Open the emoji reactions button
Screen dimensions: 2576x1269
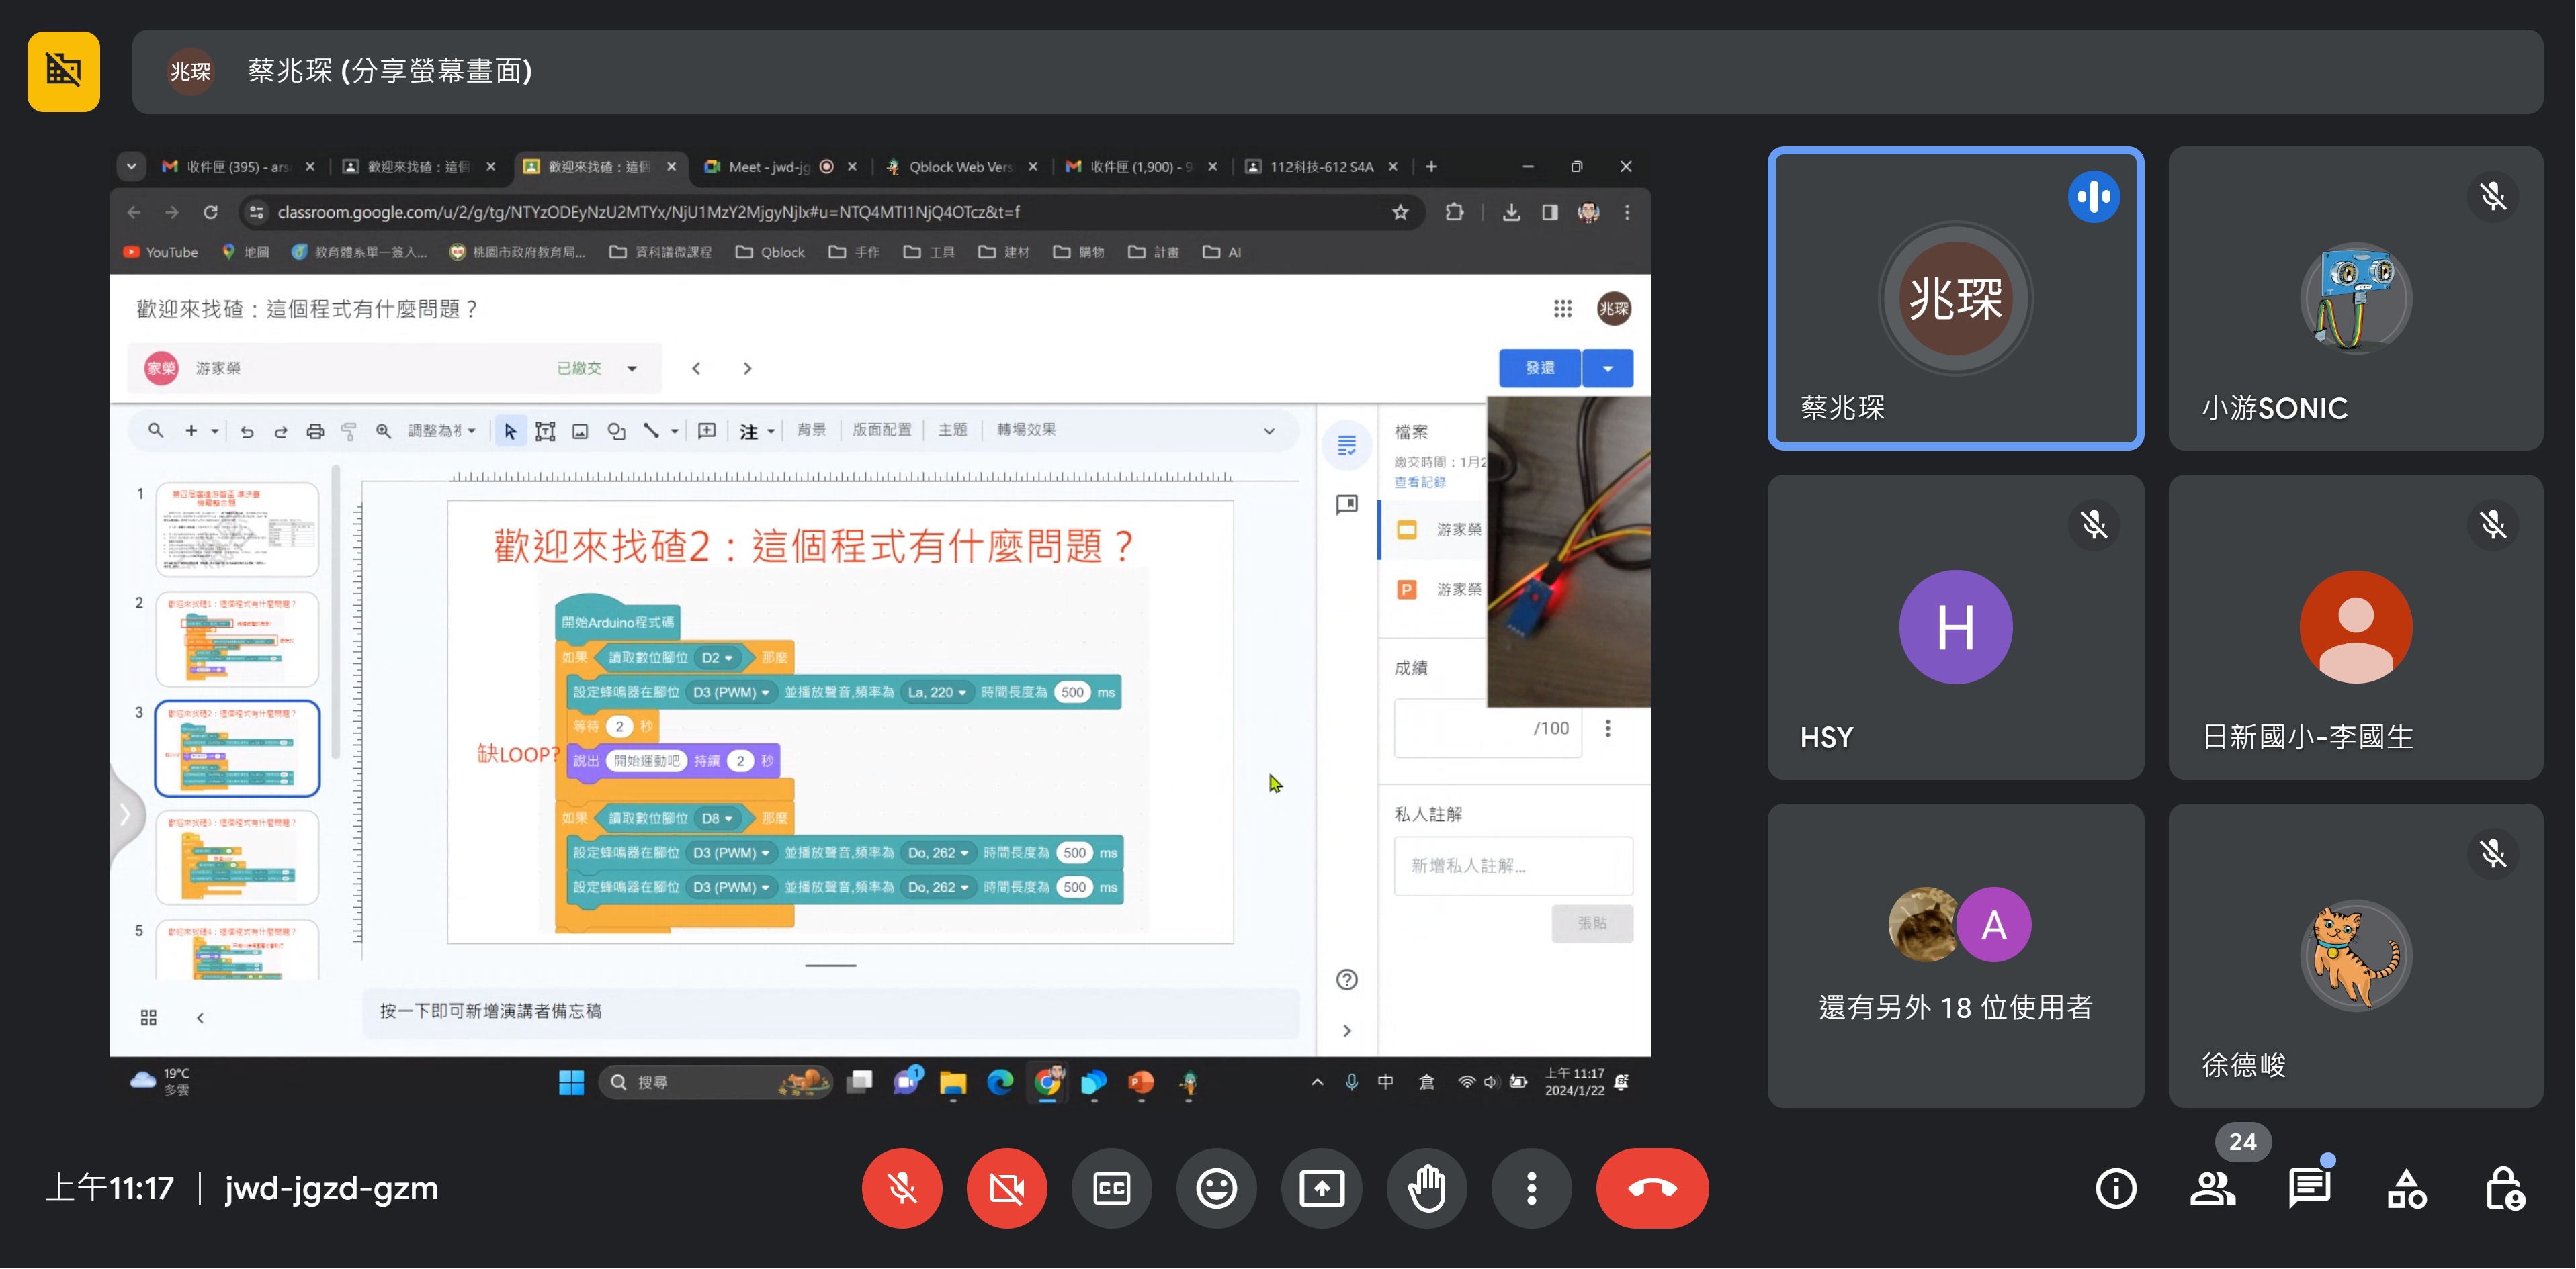pos(1216,1188)
